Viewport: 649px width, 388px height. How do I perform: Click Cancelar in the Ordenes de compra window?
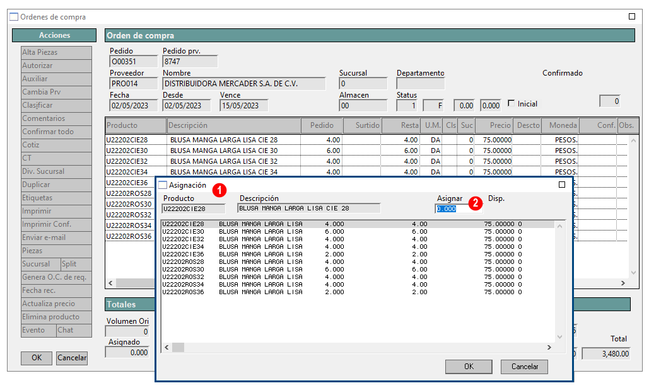[x=72, y=358]
